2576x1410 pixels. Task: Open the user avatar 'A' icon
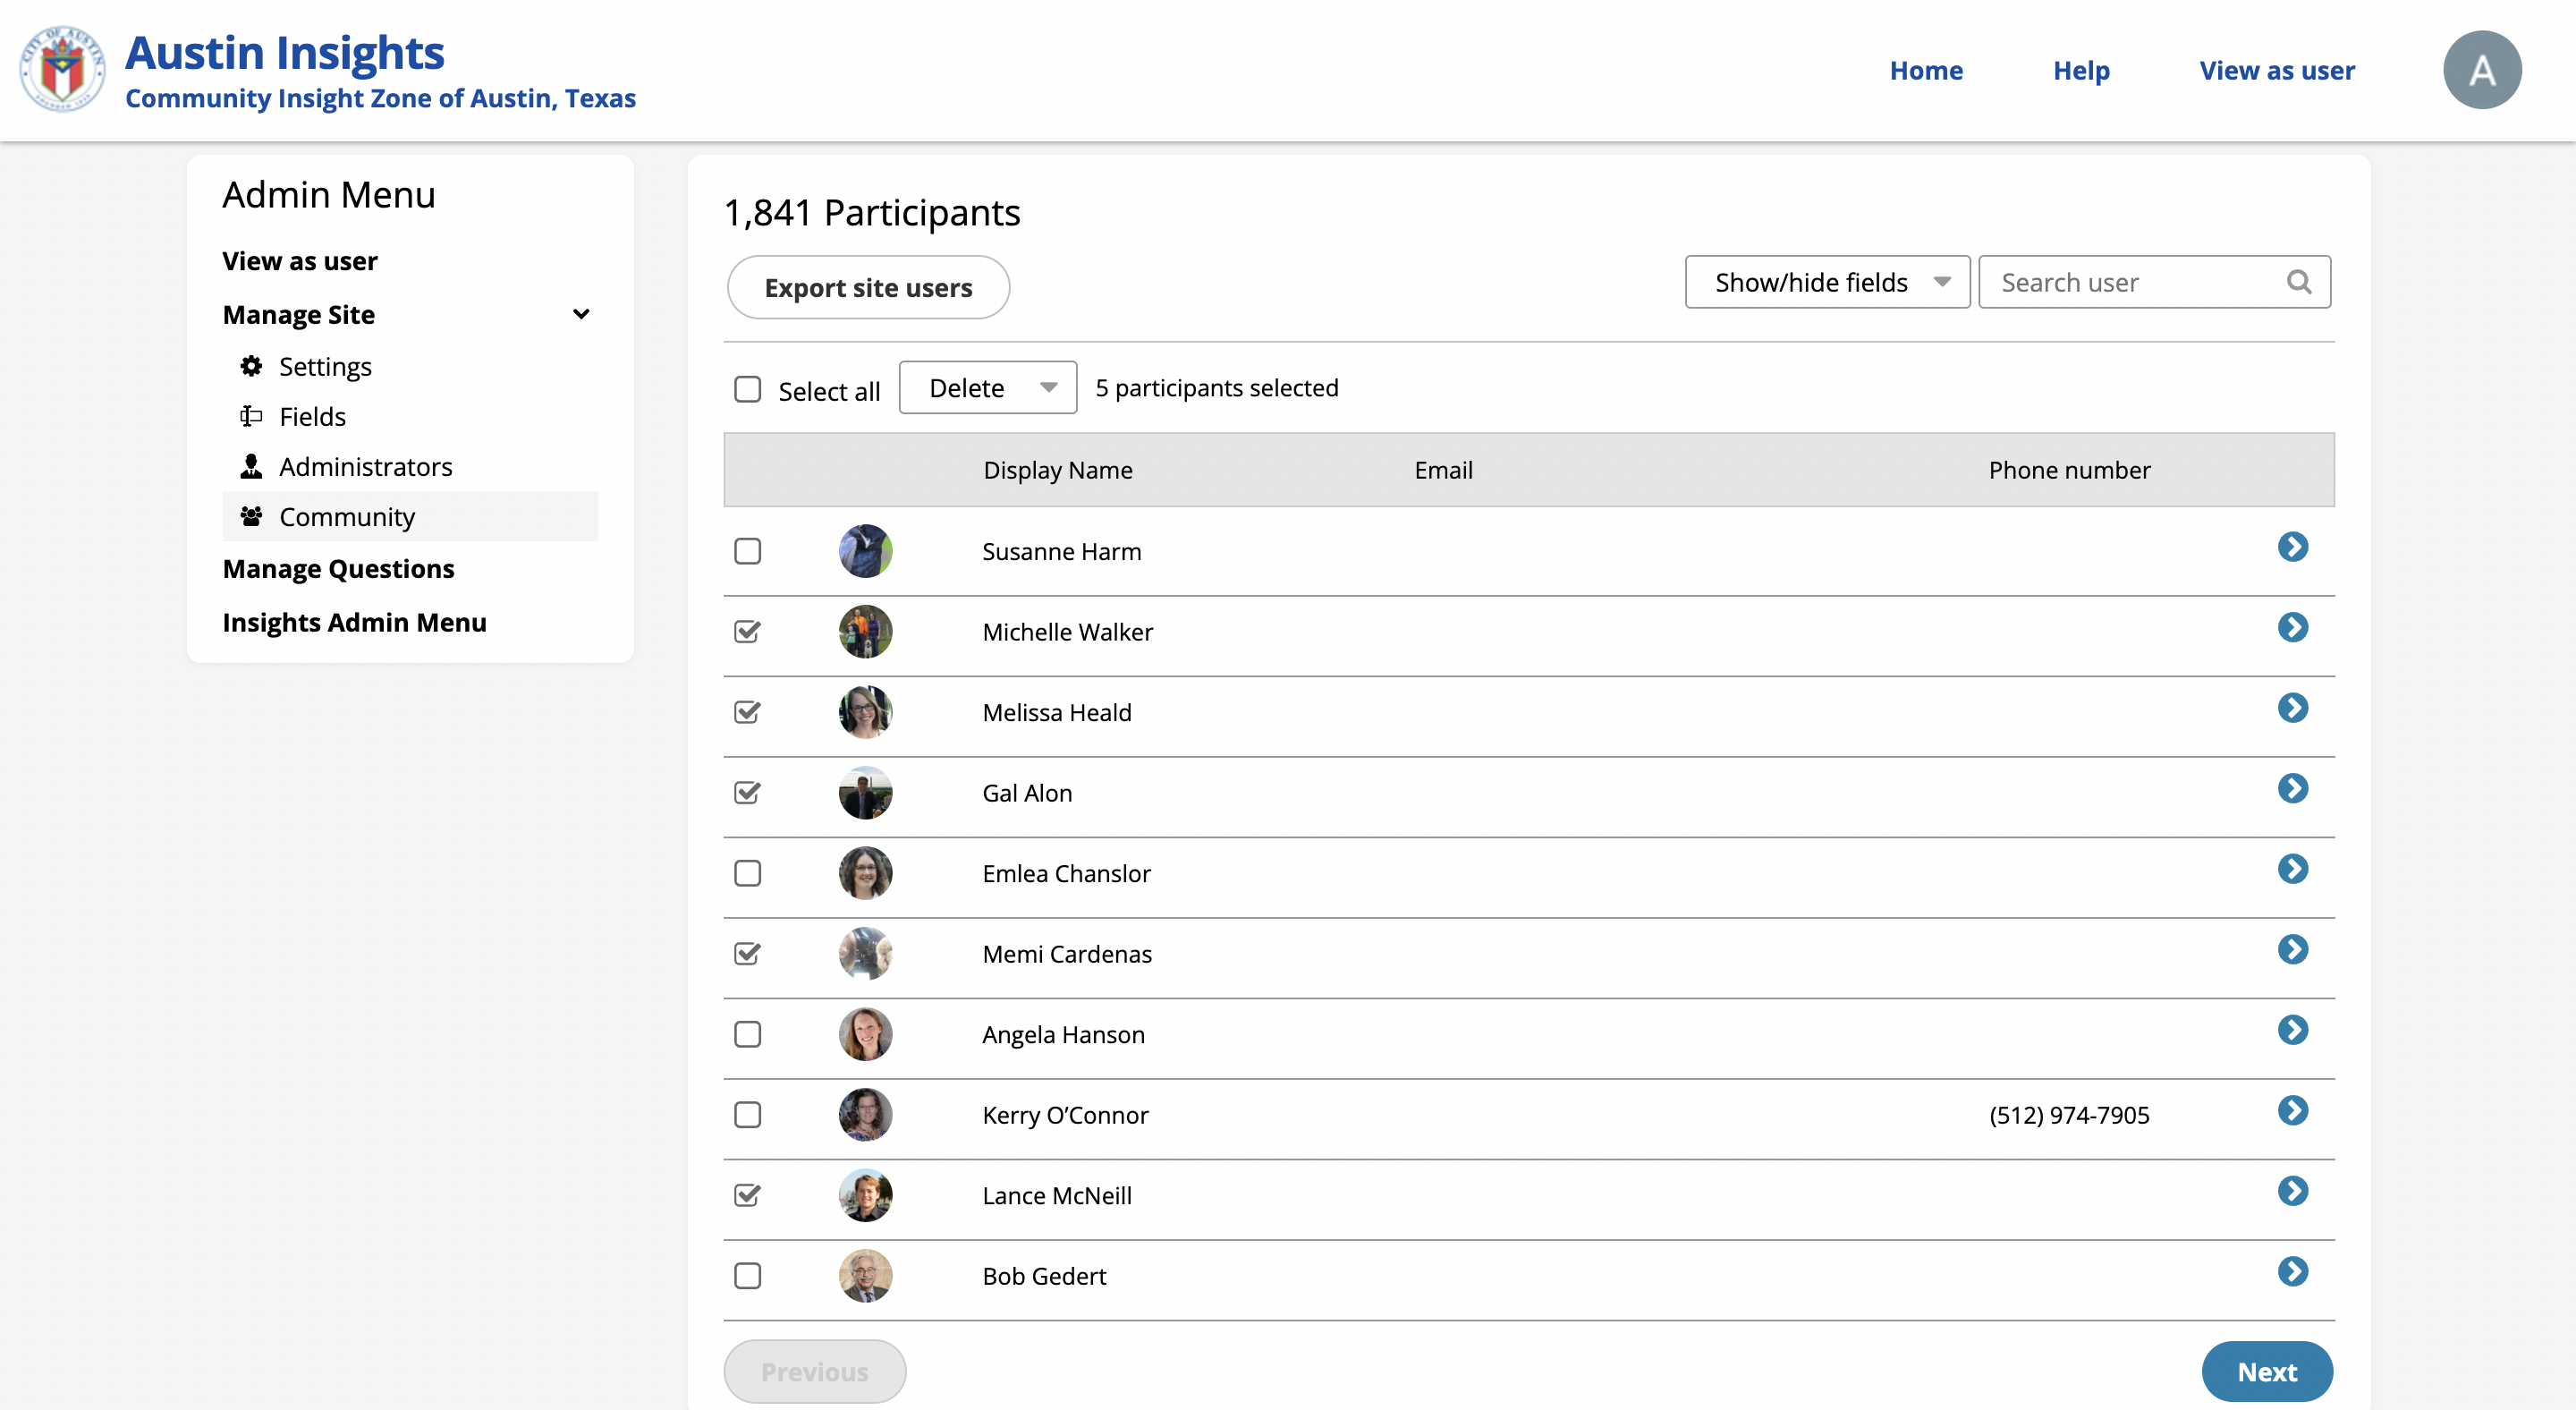pyautogui.click(x=2481, y=70)
